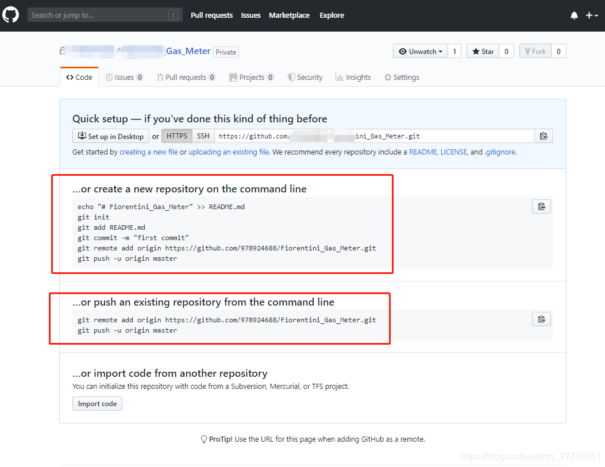605x467 pixels.
Task: Click the echo Fiorentini_Gas_Meter README.md line
Action: coord(161,207)
